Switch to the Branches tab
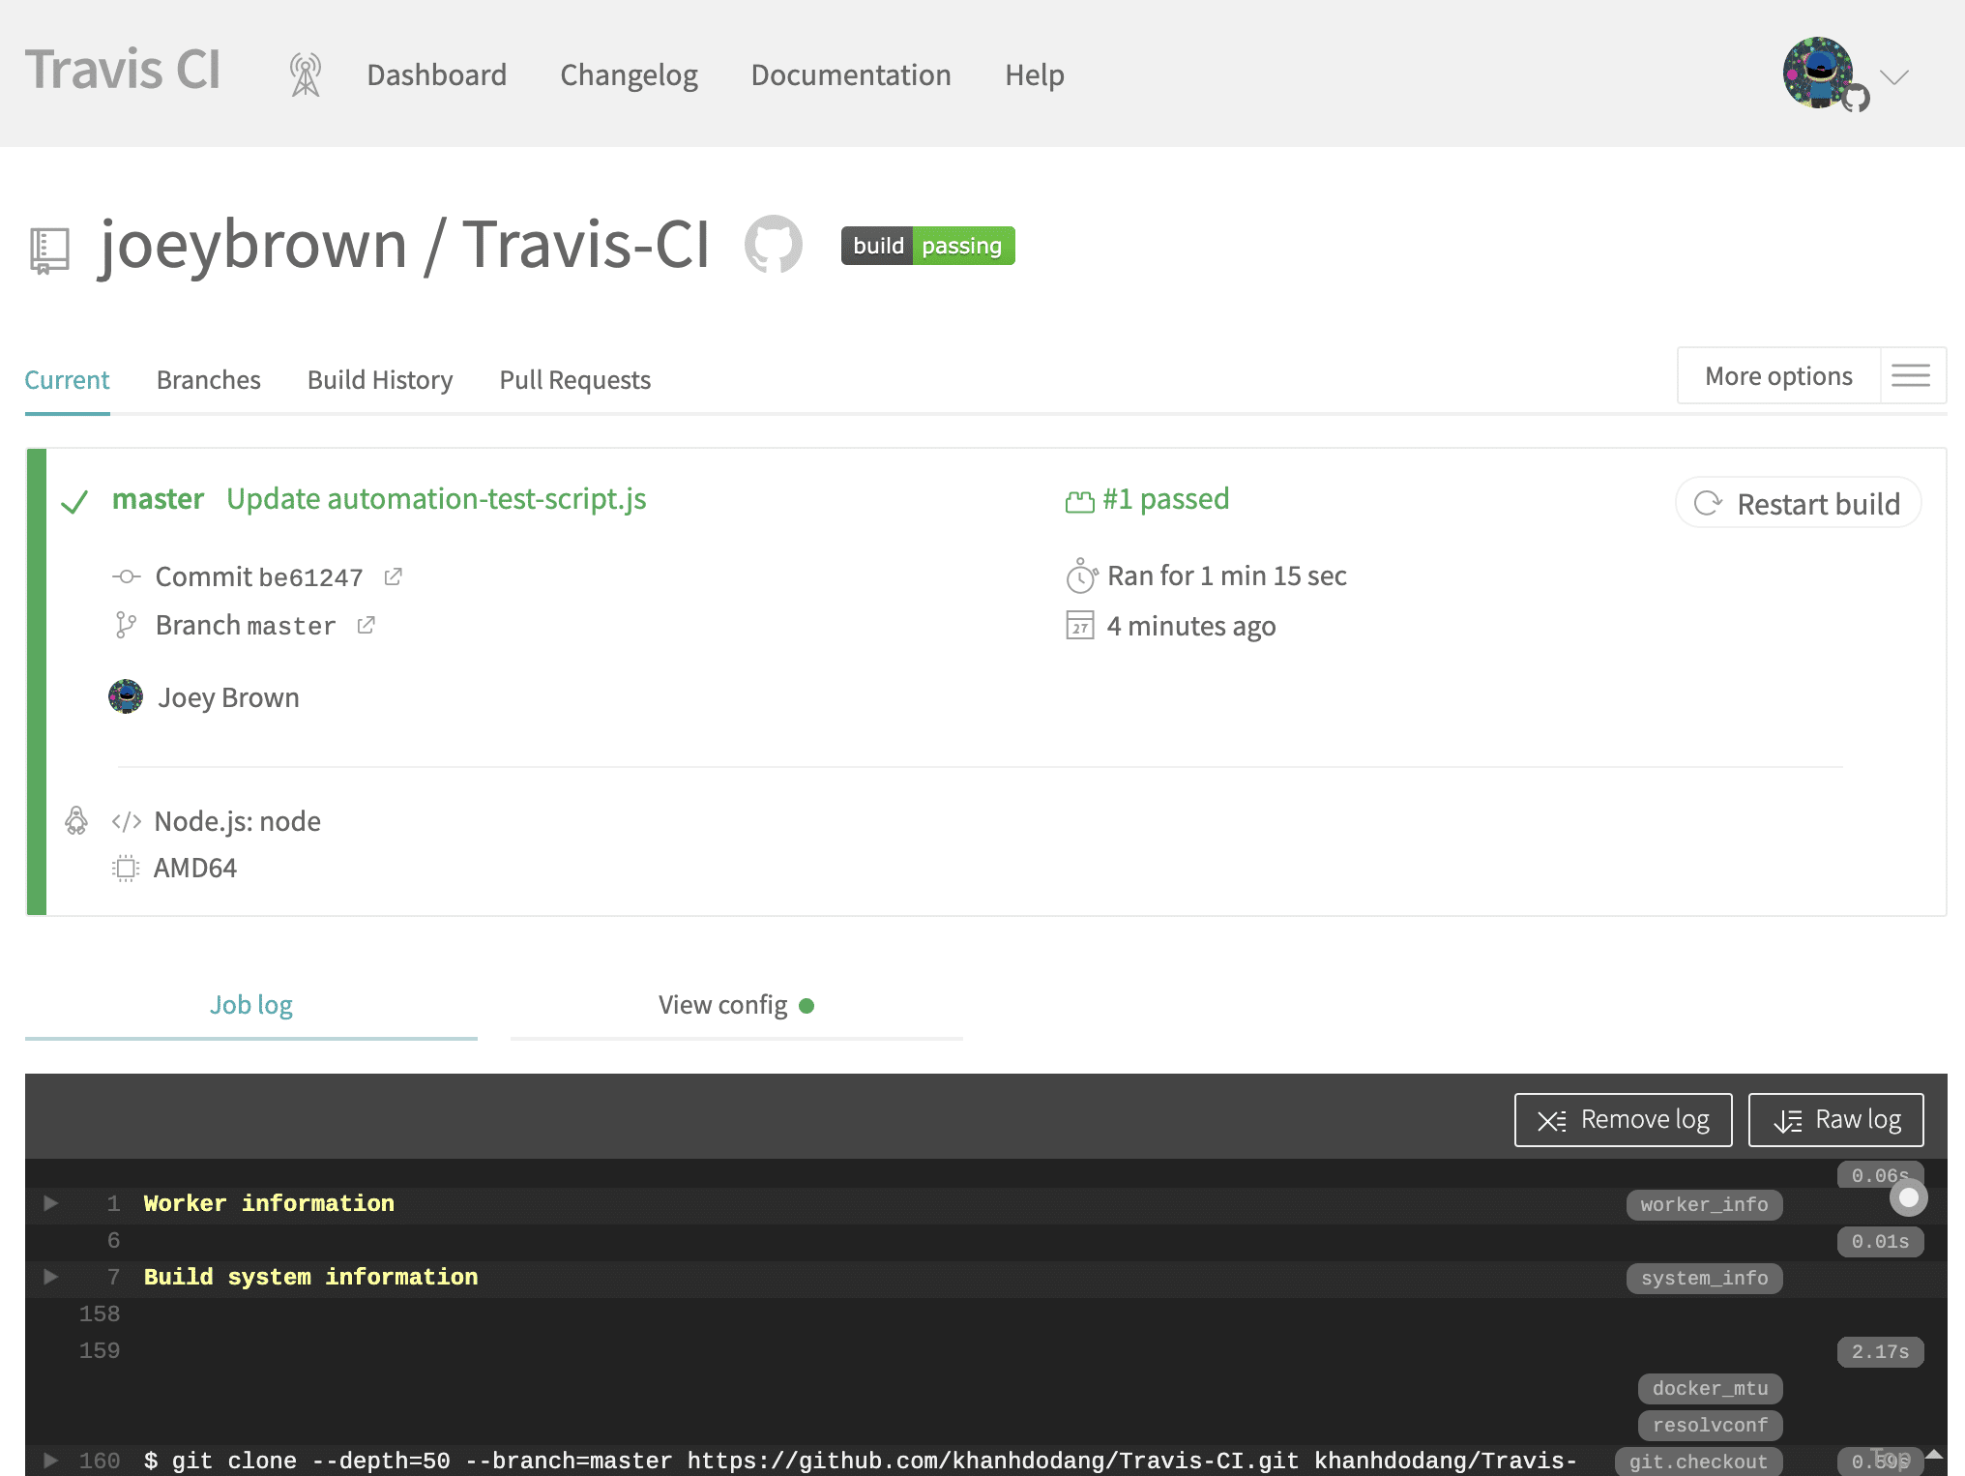Image resolution: width=1965 pixels, height=1476 pixels. (x=209, y=380)
